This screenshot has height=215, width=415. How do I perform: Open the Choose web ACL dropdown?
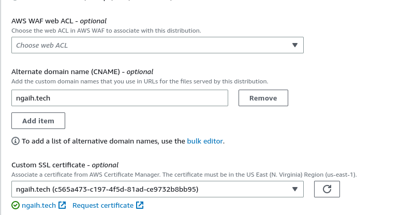click(157, 45)
